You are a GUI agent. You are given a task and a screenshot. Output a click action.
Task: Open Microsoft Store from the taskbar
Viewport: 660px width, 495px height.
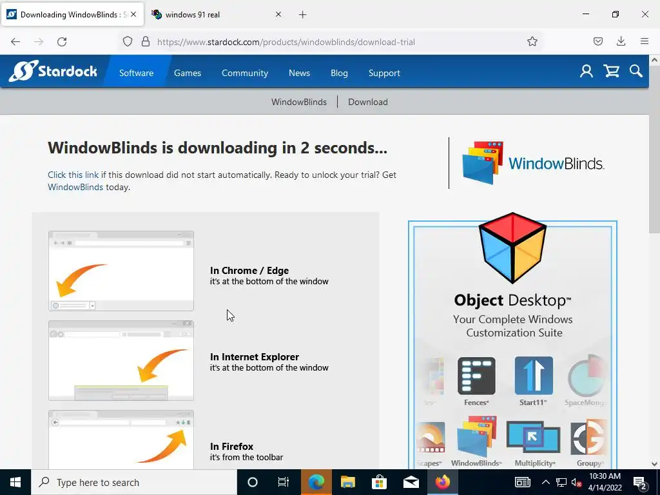pos(379,482)
